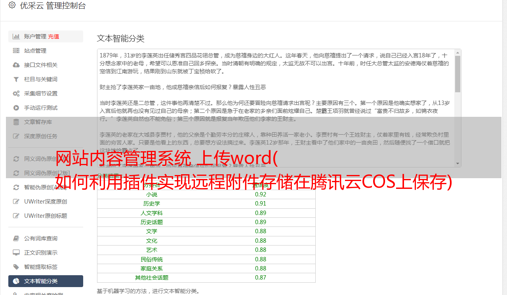Select the 文学 category cell
This screenshot has height=295, width=507.
152,231
